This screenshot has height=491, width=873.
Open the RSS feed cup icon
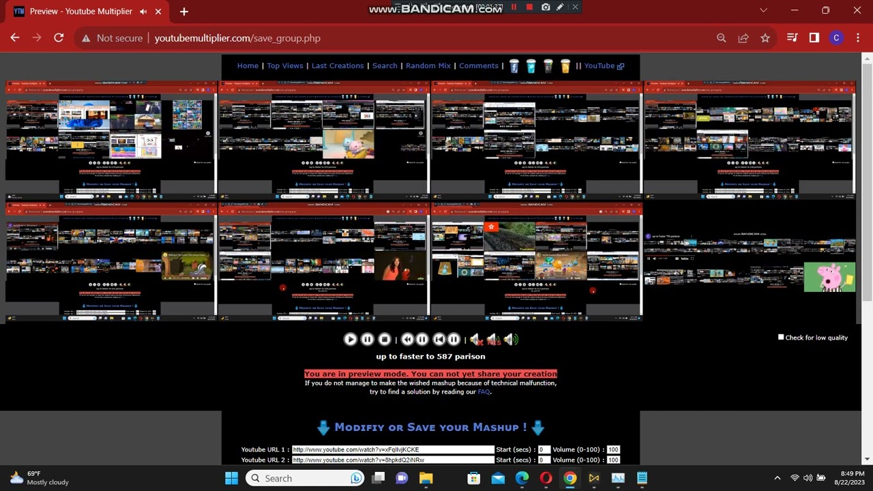click(x=565, y=65)
